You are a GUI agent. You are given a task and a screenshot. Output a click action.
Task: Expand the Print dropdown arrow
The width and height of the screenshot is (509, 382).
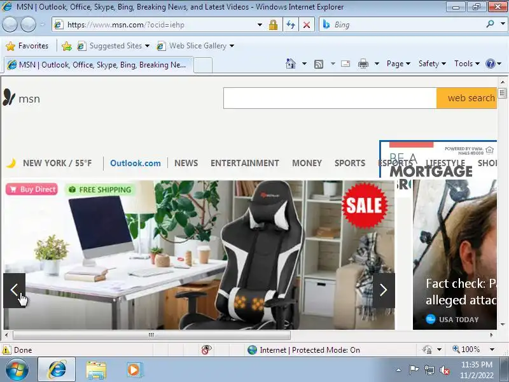[x=377, y=64]
